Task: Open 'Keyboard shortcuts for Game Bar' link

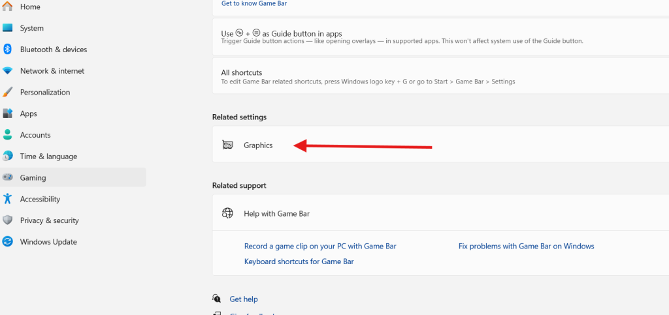Action: 299,262
